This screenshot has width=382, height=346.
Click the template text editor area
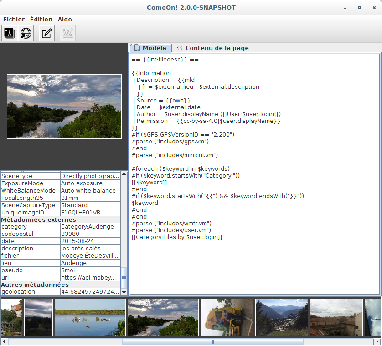tap(254, 174)
